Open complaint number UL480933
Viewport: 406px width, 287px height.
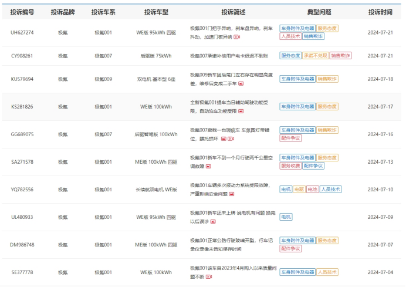pyautogui.click(x=22, y=217)
